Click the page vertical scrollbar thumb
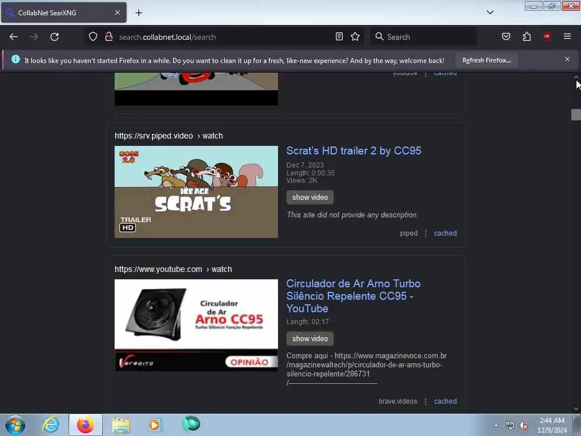Screen dimensions: 581x436 (576, 115)
